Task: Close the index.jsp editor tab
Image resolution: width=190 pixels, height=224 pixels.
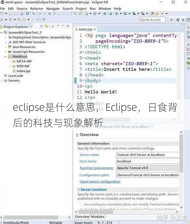Action: (x=95, y=29)
